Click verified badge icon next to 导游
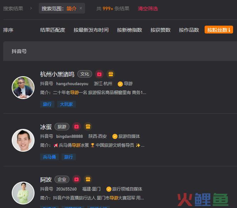 click(120, 84)
